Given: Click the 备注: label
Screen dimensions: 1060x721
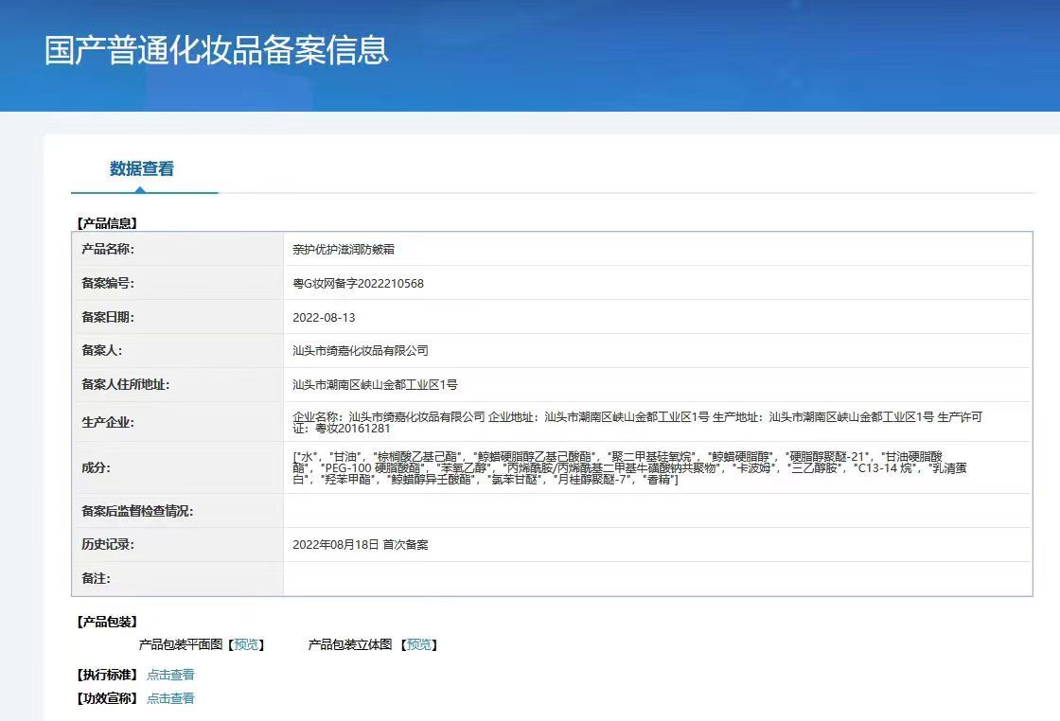Looking at the screenshot, I should point(96,578).
